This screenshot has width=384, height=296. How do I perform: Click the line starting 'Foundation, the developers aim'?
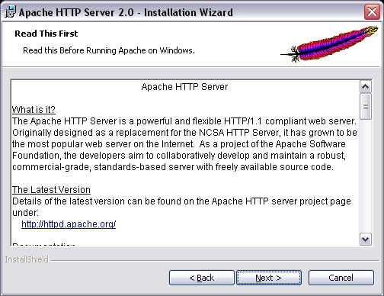coord(179,156)
